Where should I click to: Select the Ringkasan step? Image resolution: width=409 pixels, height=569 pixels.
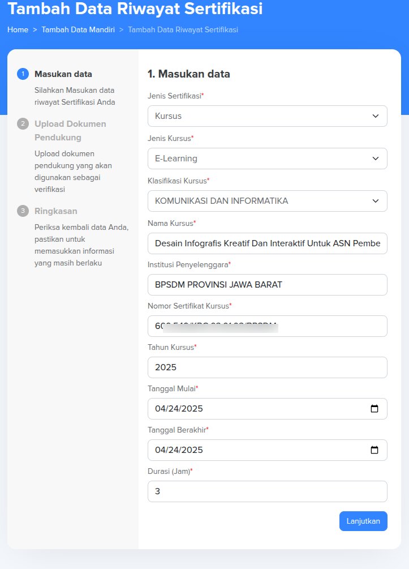point(56,211)
